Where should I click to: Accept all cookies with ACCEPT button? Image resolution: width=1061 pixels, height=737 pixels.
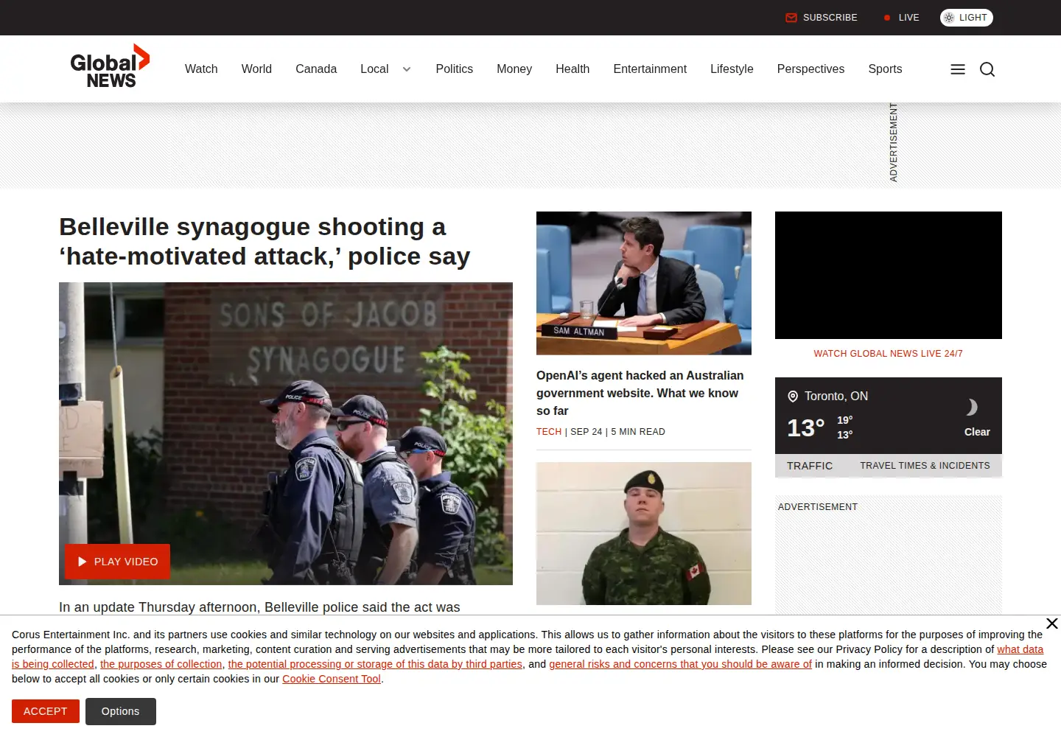(46, 711)
